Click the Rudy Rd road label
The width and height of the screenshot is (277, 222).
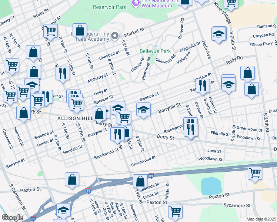(x=234, y=60)
